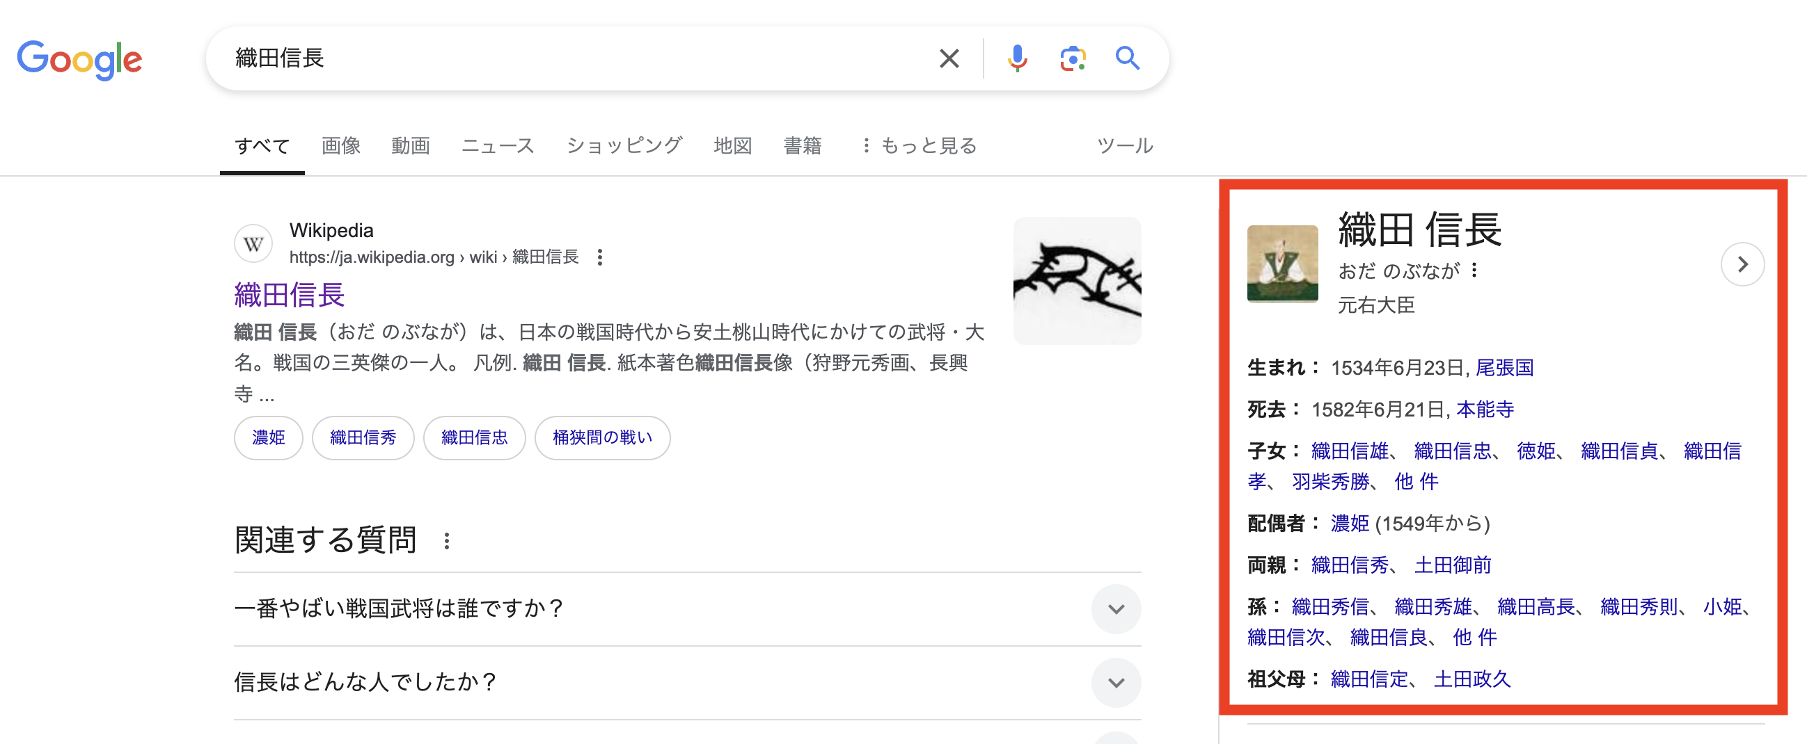1807x744 pixels.
Task: Click the blue magnifier search icon
Action: coord(1127,58)
